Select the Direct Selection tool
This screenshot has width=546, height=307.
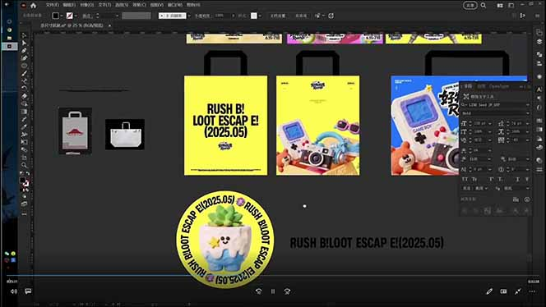coord(24,44)
